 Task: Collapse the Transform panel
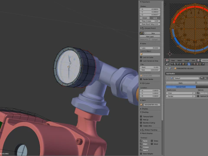141,2
